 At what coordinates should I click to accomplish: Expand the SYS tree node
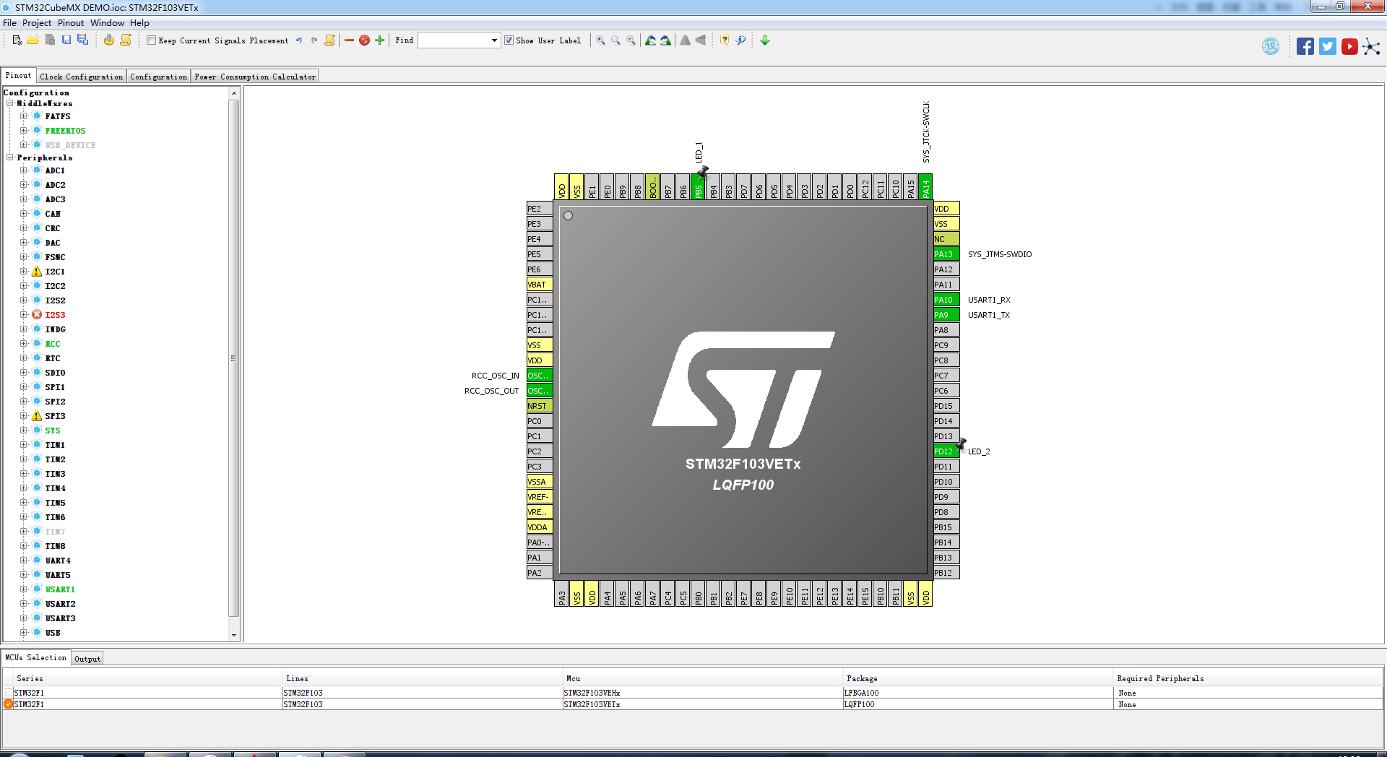pos(24,431)
